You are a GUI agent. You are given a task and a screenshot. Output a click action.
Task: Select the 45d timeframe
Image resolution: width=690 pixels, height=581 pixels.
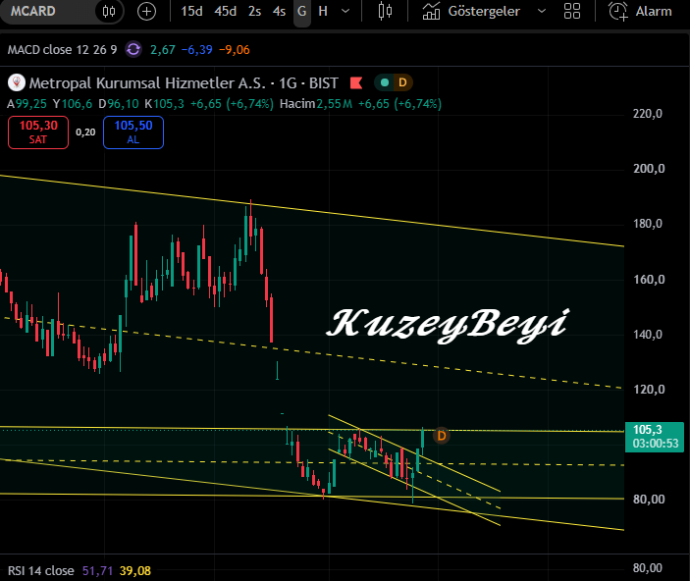pyautogui.click(x=226, y=11)
